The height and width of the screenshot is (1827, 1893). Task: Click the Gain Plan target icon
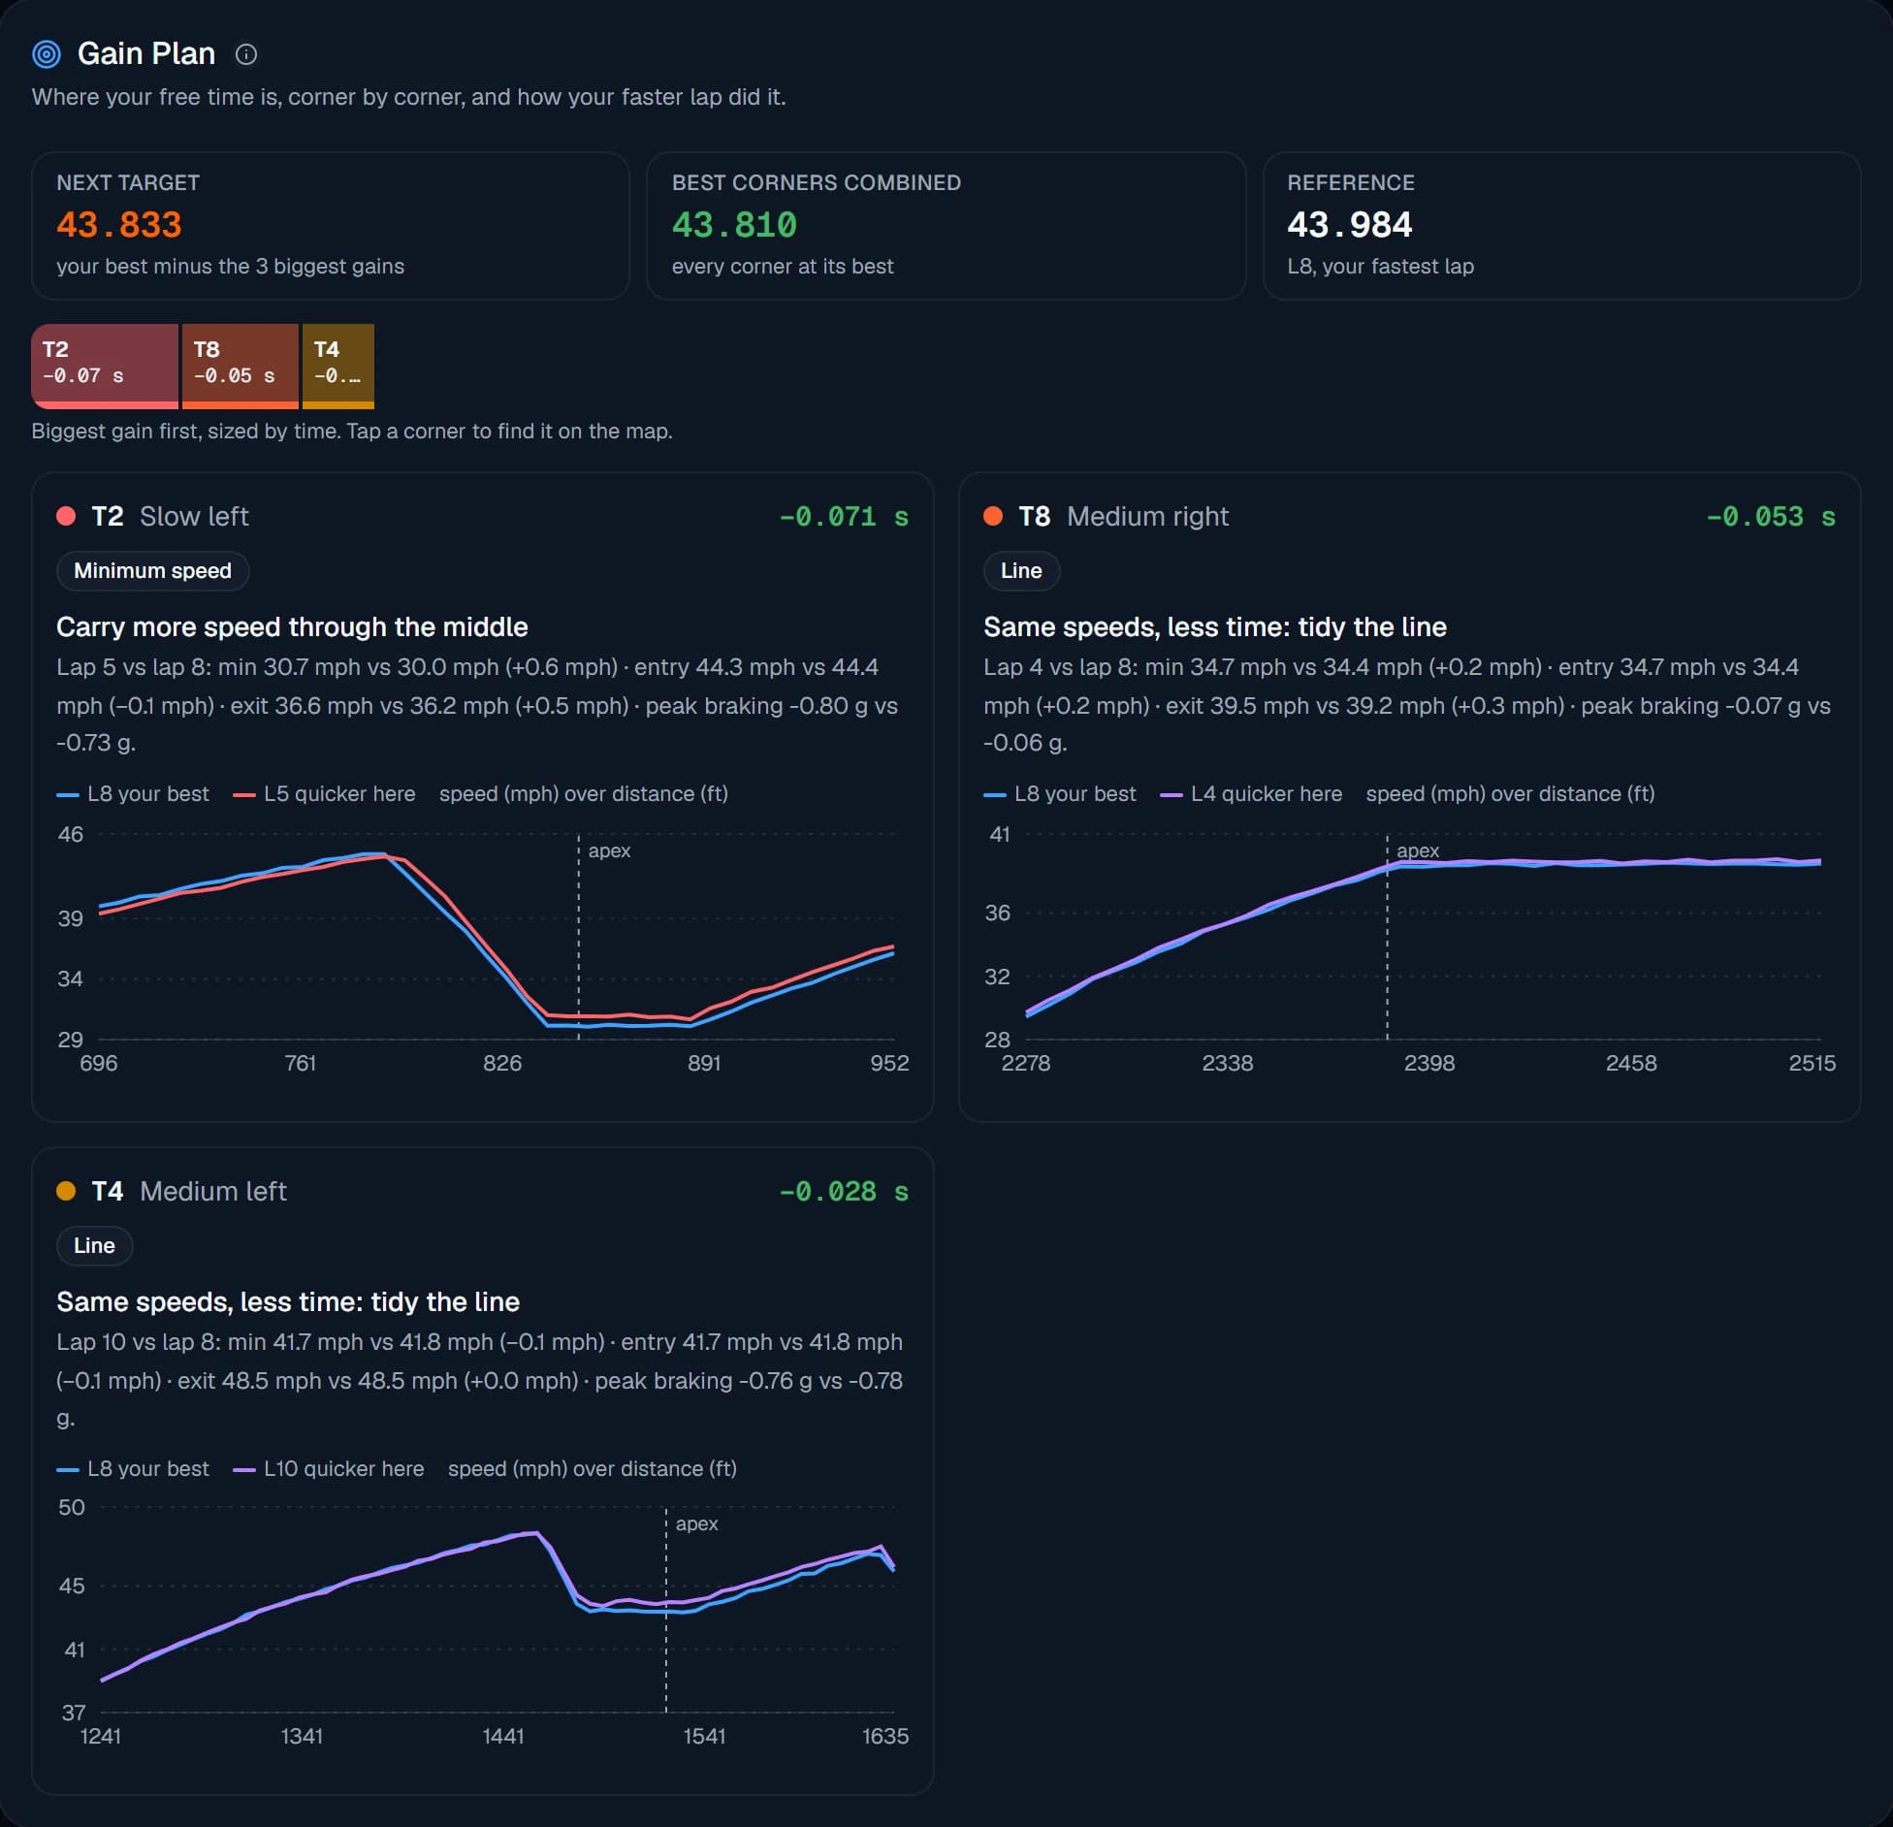pos(47,54)
